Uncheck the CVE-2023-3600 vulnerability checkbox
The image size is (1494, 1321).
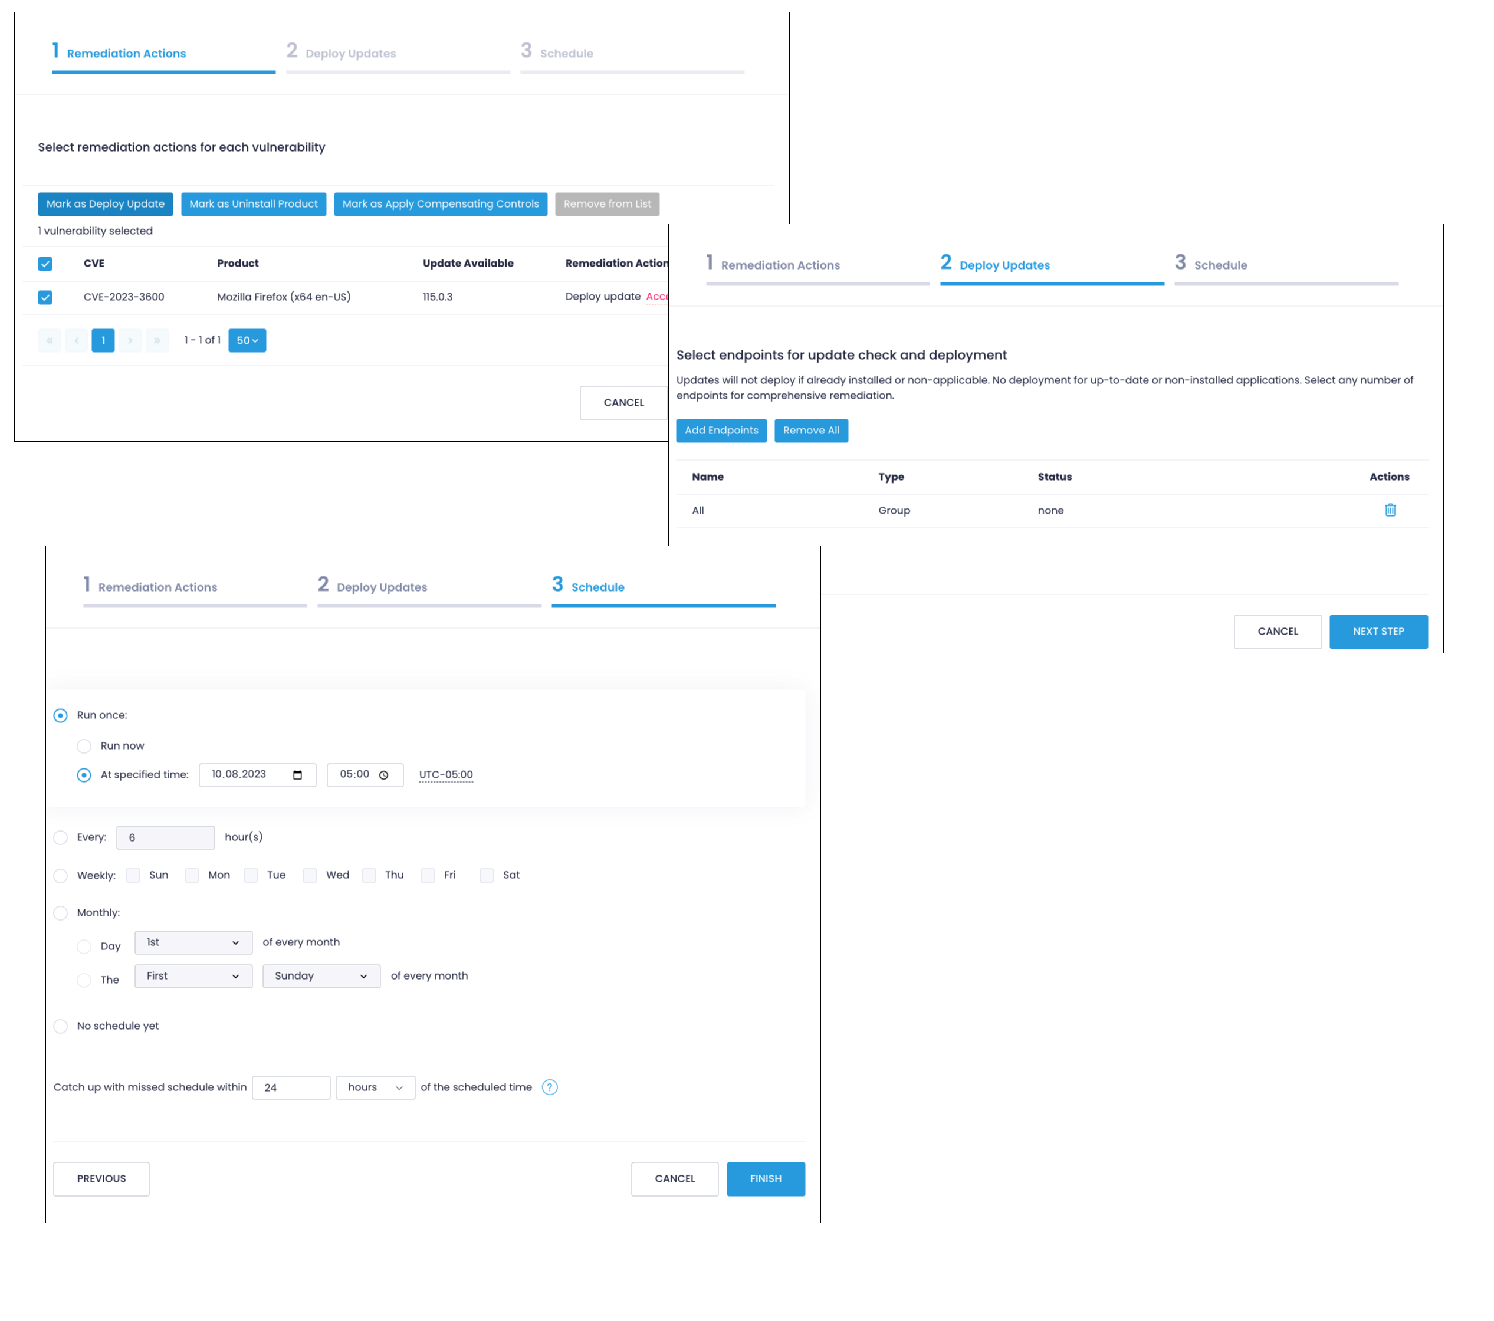coord(45,297)
